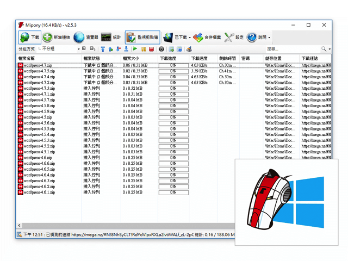This screenshot has width=348, height=261.
Task: Click the 搜尋 search input field
Action: [x=293, y=49]
